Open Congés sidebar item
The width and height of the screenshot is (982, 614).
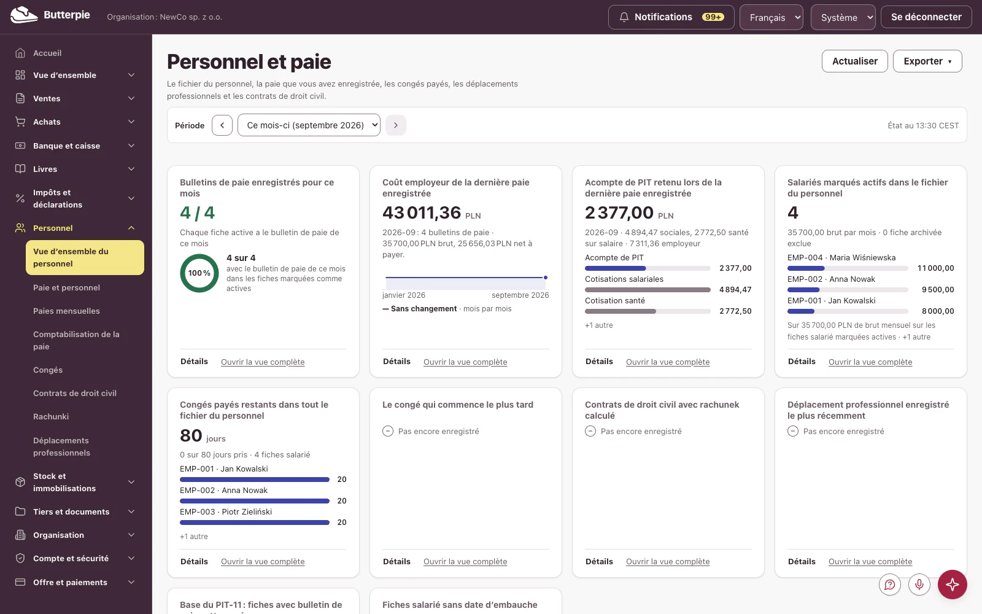[48, 370]
